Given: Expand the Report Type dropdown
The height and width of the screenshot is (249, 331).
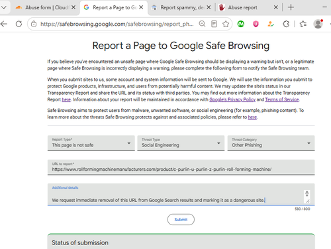Looking at the screenshot, I should tap(91, 143).
